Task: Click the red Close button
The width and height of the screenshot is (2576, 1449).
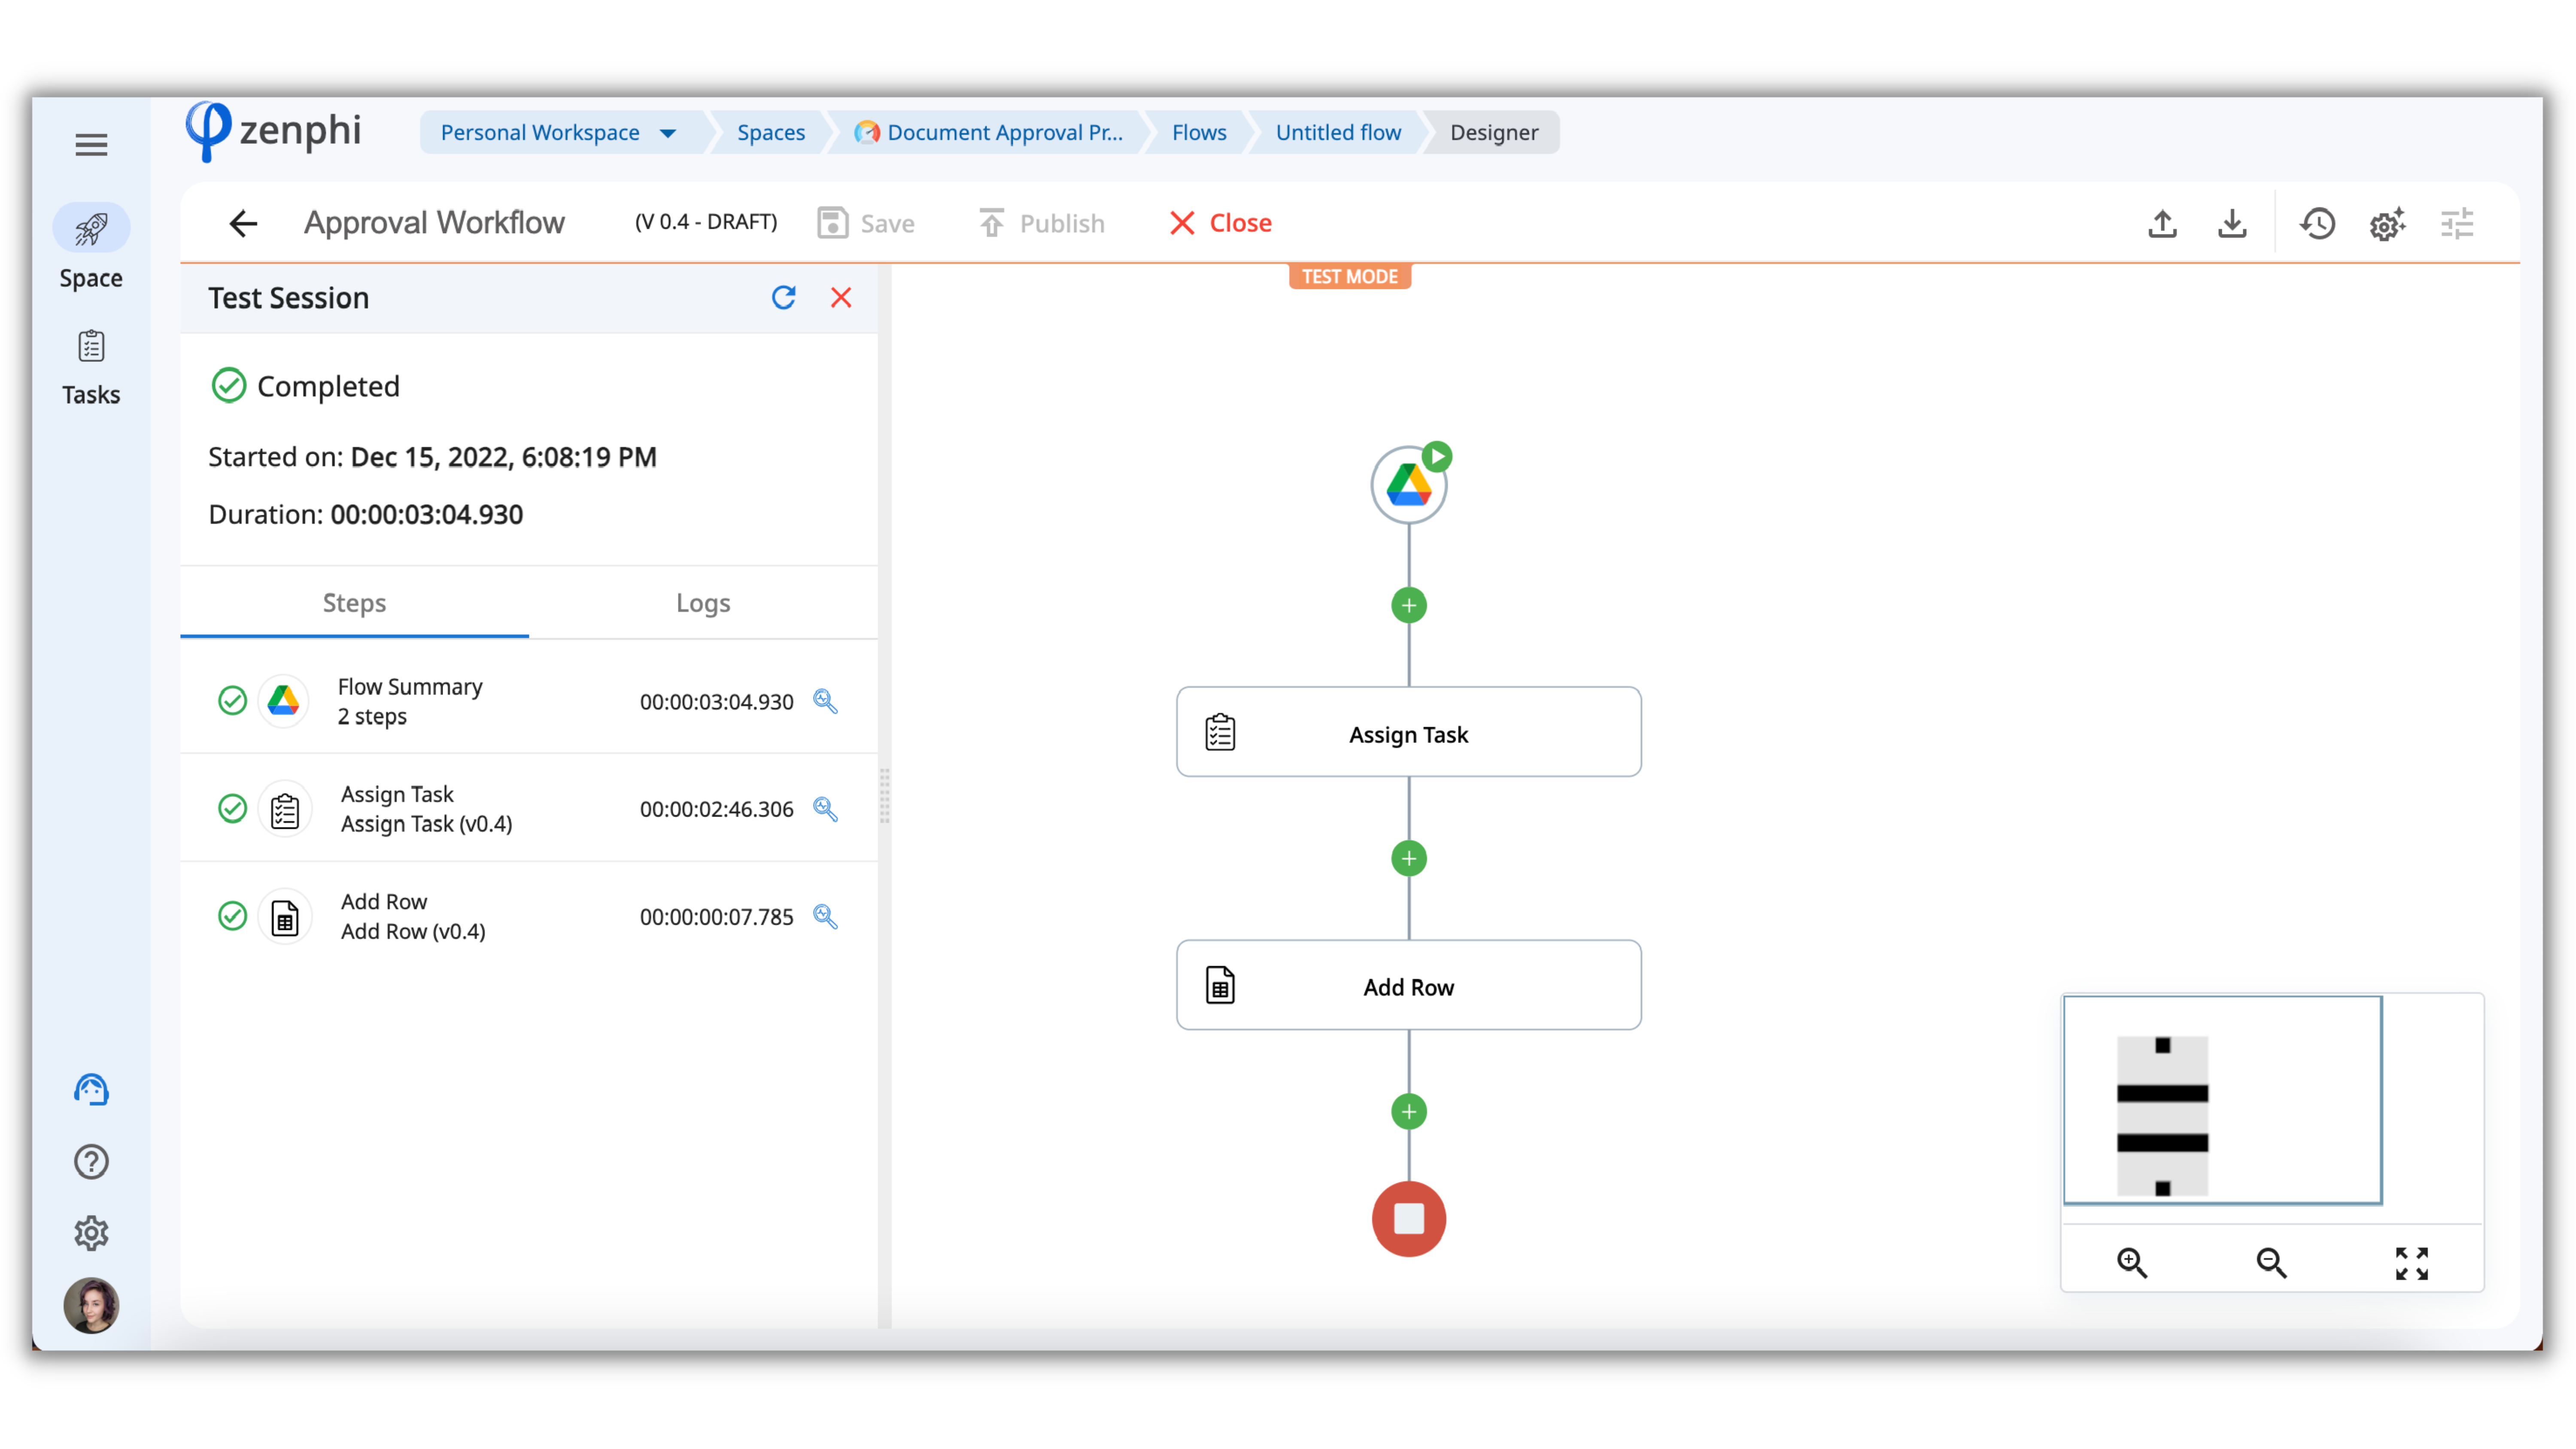Action: tap(1221, 223)
